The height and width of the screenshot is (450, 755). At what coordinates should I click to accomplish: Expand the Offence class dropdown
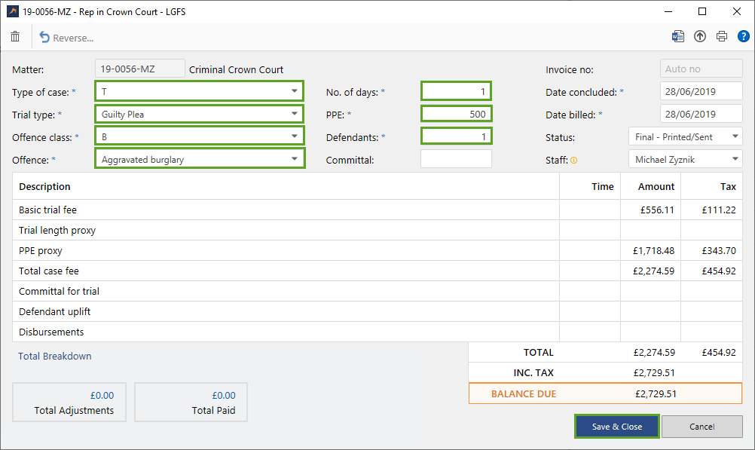click(294, 137)
